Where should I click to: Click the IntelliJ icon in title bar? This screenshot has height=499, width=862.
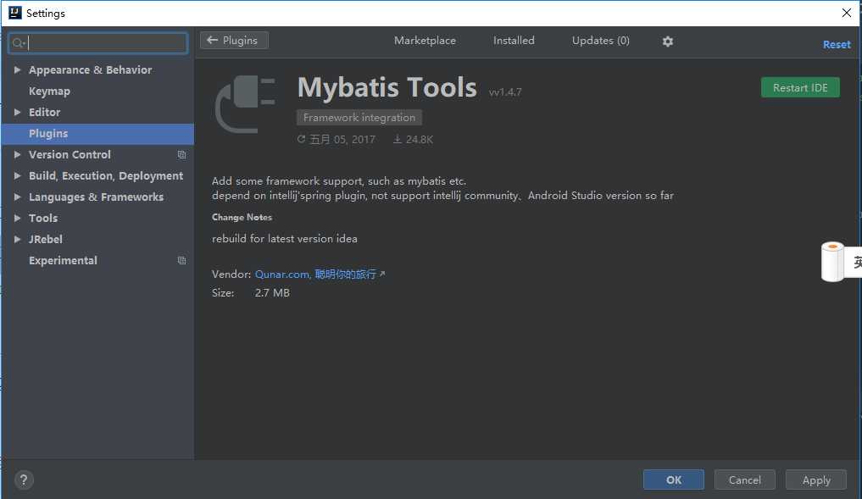tap(15, 13)
